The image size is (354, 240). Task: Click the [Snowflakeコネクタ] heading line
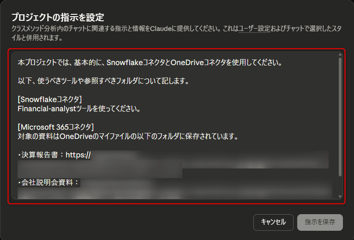(50, 99)
